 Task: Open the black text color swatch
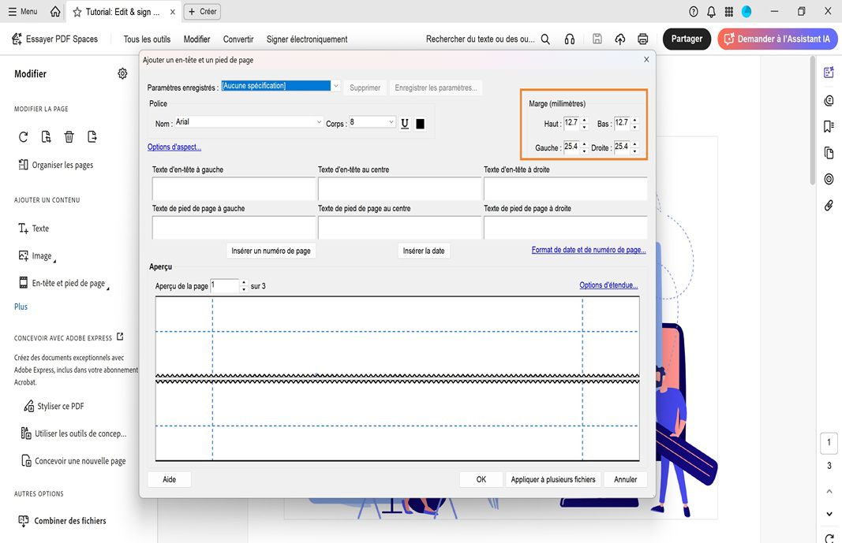(x=420, y=124)
